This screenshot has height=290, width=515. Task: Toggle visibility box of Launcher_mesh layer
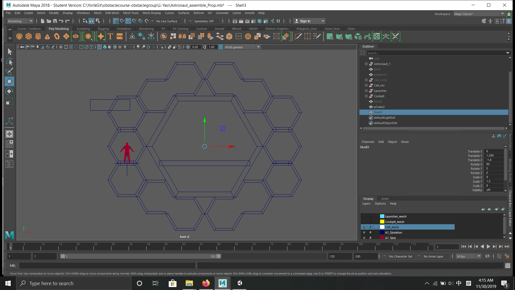[364, 216]
